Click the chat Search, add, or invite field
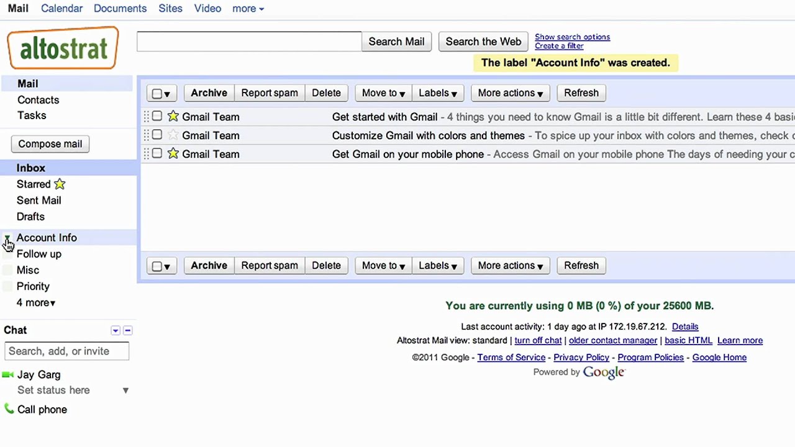The image size is (795, 447). 66,351
